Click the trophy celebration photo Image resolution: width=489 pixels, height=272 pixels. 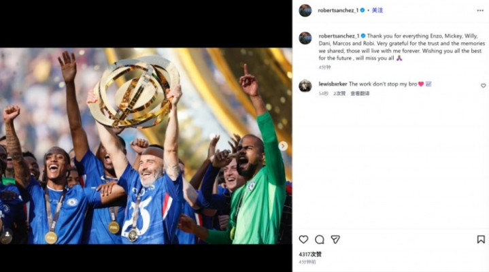pos(146,146)
